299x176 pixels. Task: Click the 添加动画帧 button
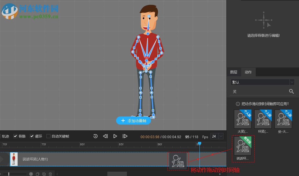134,121
